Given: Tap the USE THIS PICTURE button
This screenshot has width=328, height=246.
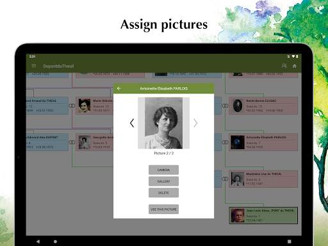Looking at the screenshot, I should click(x=163, y=209).
